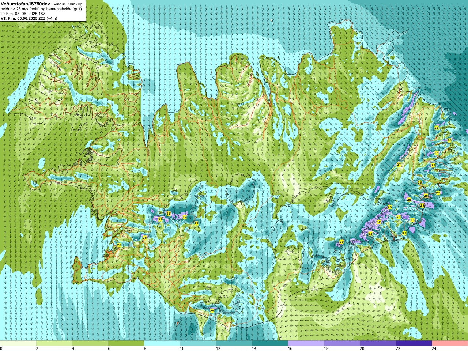Image resolution: width=468 pixels, height=351 pixels.
Task: Choose the 14–16 m/s dark teal legend band
Action: 270,343
